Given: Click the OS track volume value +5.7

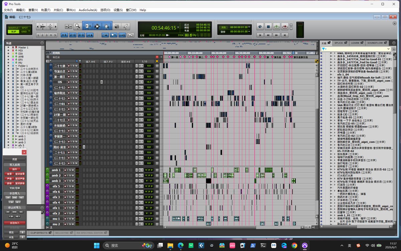Looking at the screenshot, I should click(x=149, y=82).
